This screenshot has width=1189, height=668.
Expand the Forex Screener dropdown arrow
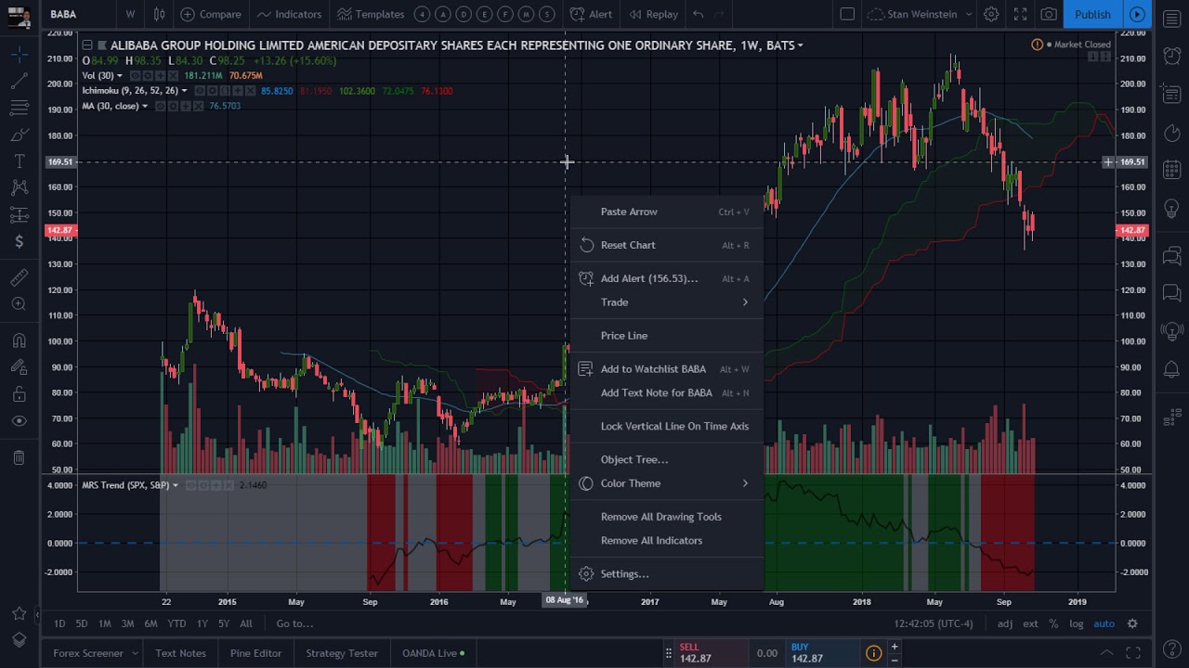pos(135,653)
